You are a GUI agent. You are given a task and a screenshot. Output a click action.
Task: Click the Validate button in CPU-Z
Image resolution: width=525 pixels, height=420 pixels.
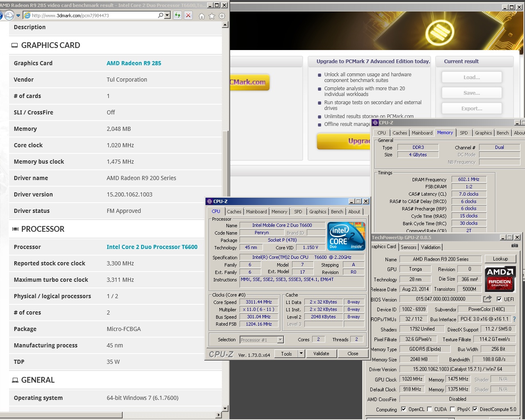(321, 354)
